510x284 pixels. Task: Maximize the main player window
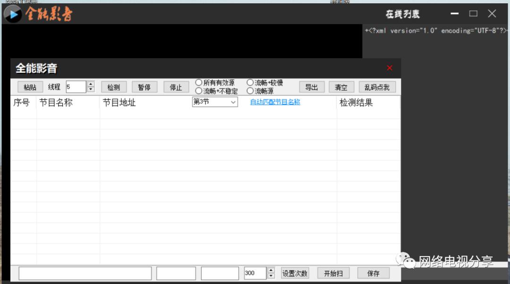click(473, 14)
